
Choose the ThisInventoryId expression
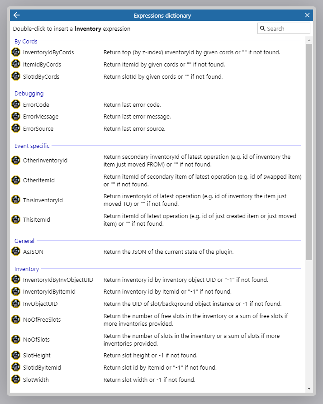pyautogui.click(x=43, y=200)
